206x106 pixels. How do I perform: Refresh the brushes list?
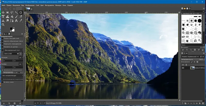pos(199,50)
